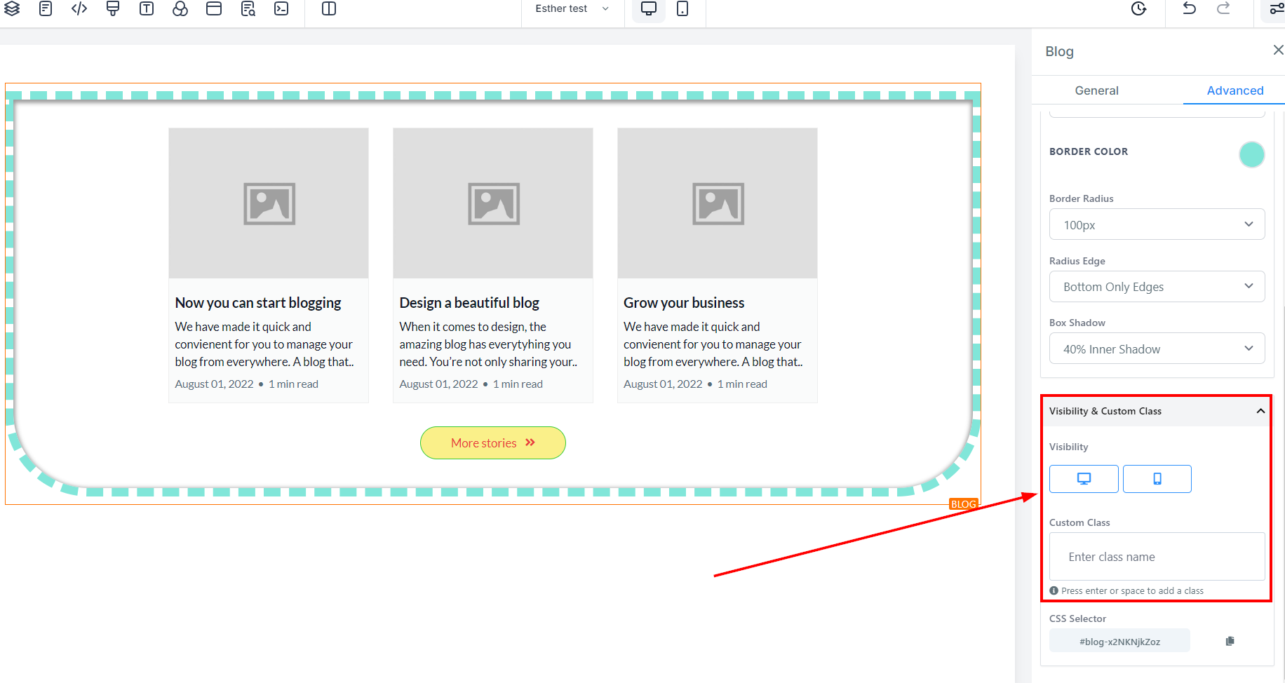Open the version history clock icon
This screenshot has height=683, width=1285.
[1139, 8]
